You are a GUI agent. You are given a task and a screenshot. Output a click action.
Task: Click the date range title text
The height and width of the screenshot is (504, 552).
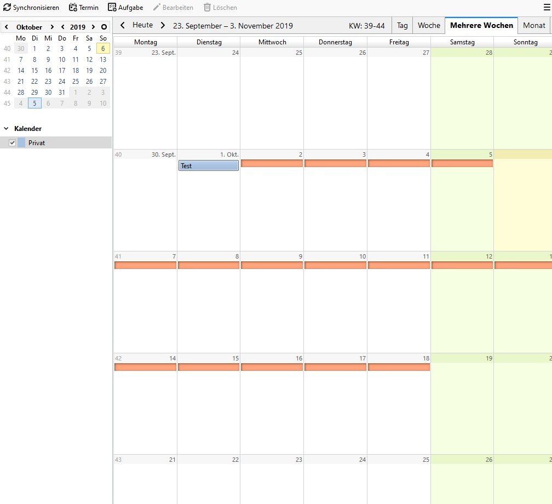point(233,26)
